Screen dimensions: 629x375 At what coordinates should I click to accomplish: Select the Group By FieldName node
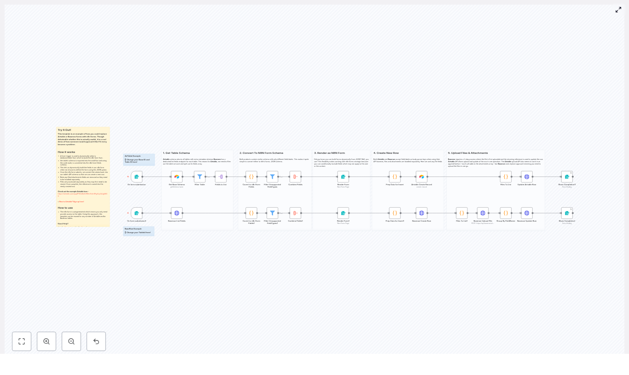(505, 213)
